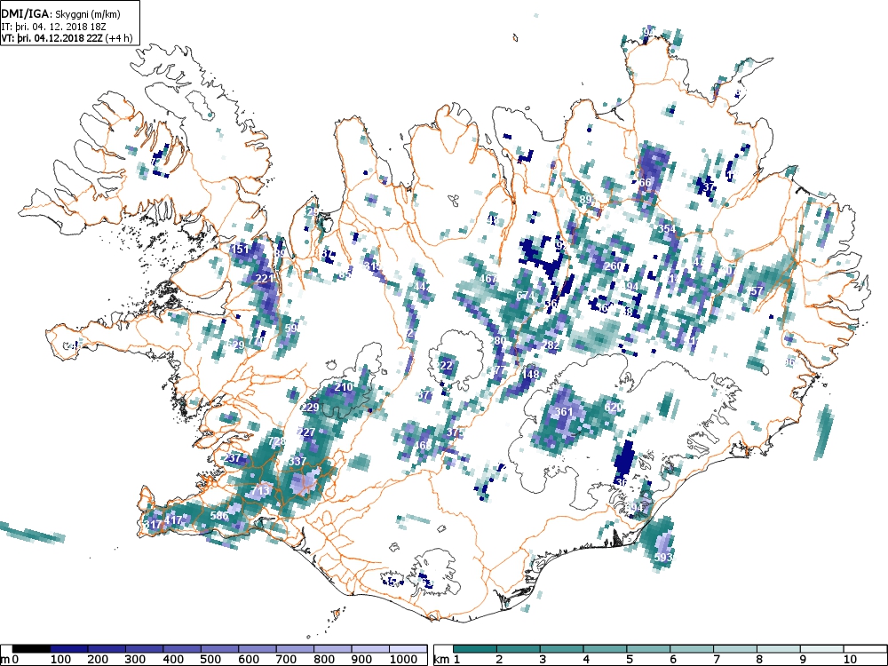Click the '1000' label on the metre legend
Screen dimensions: 888x666
click(x=404, y=659)
